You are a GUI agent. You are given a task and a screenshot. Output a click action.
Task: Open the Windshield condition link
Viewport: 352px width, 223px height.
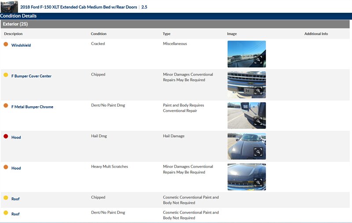(x=21, y=45)
